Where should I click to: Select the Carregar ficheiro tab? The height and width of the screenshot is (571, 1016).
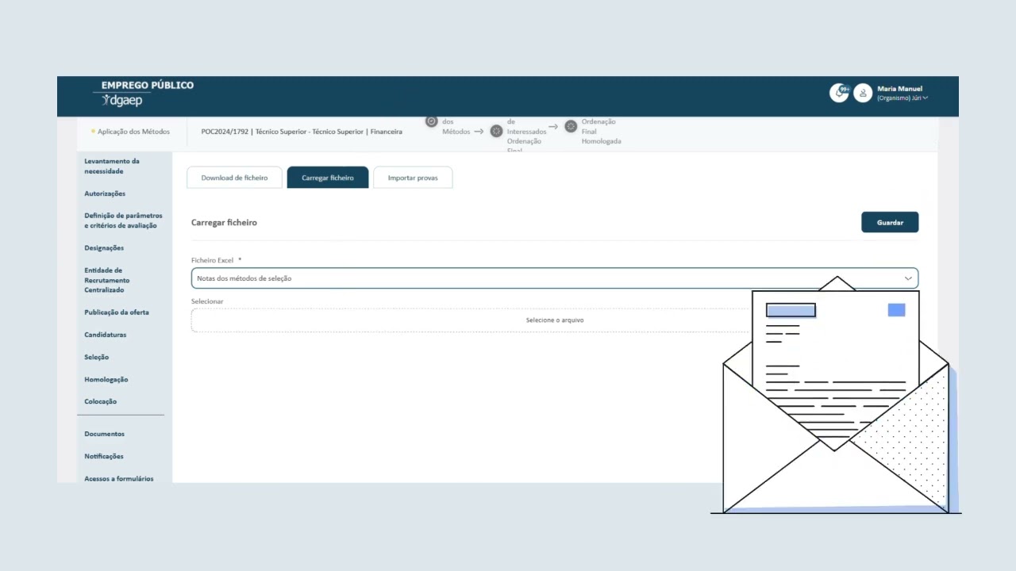click(x=328, y=178)
